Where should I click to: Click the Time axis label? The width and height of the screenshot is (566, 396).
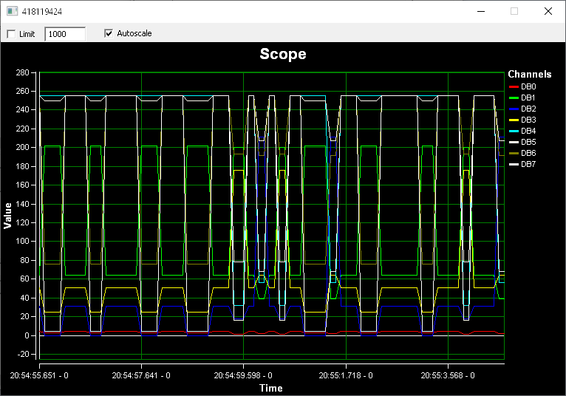click(x=270, y=388)
